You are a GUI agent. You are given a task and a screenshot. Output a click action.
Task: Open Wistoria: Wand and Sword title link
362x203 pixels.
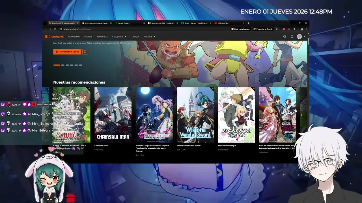tap(189, 146)
